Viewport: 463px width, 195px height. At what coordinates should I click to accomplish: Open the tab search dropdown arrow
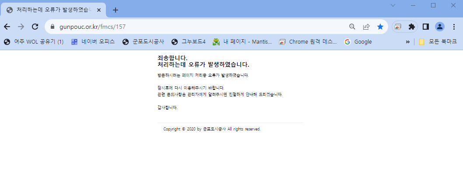click(393, 5)
